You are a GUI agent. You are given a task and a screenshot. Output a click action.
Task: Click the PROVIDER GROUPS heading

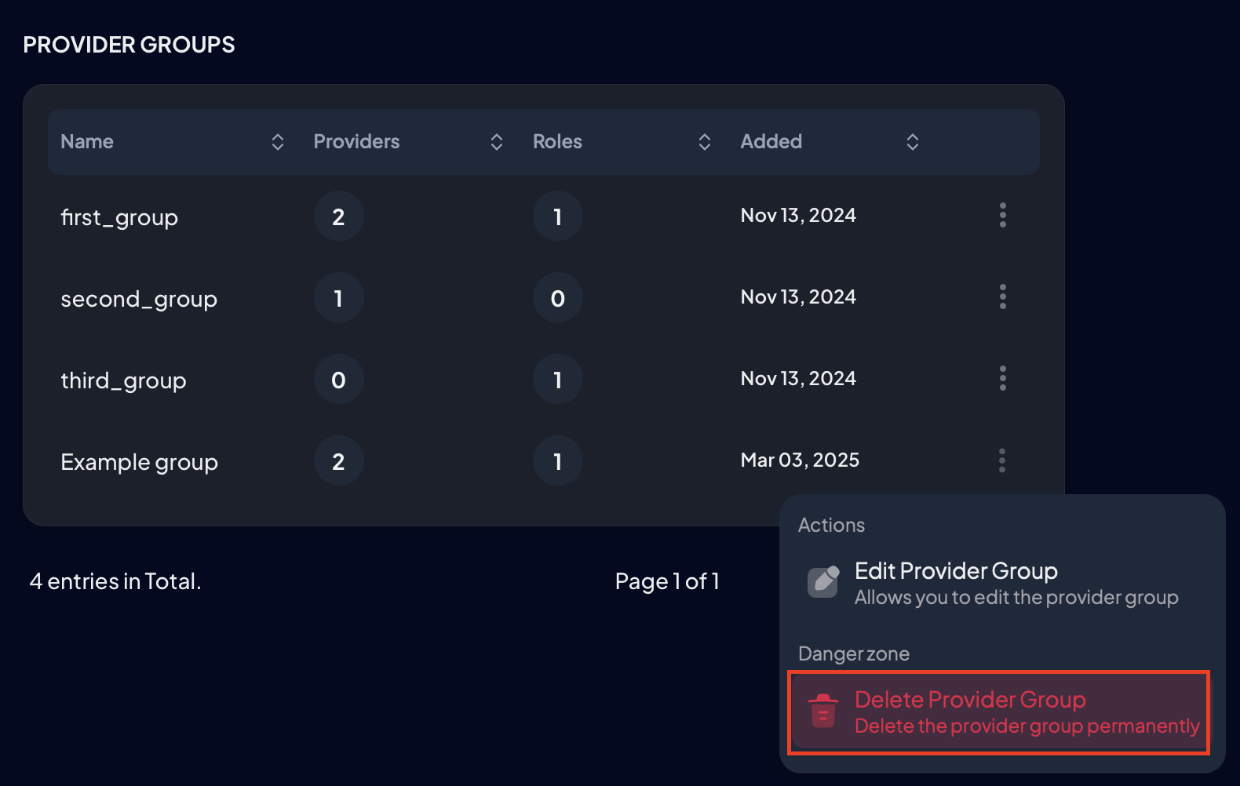point(129,45)
